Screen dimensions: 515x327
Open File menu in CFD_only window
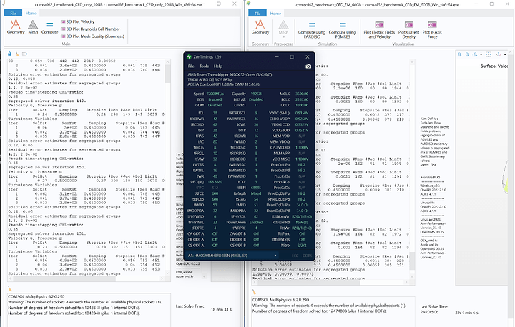pos(13,13)
